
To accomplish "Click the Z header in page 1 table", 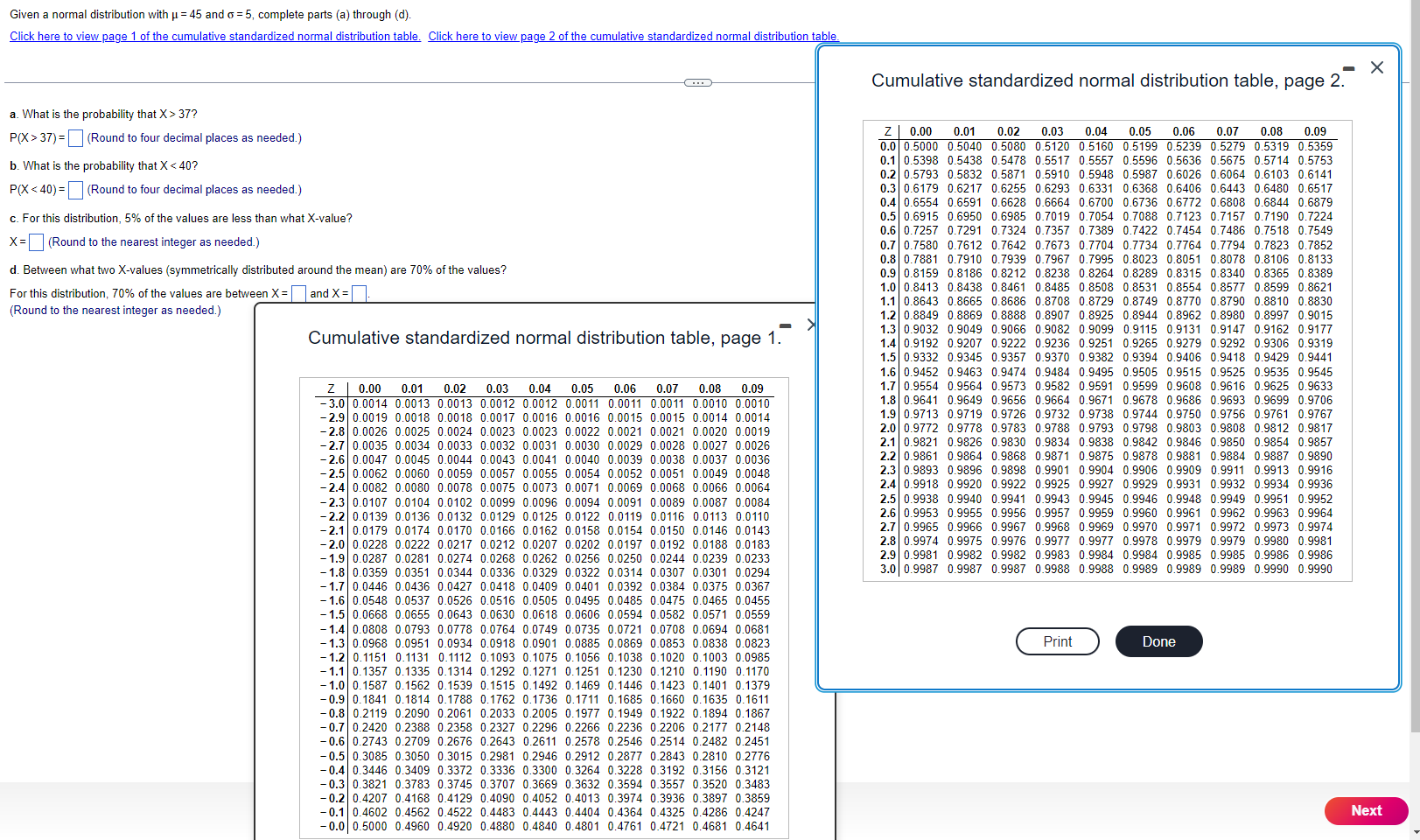I will pyautogui.click(x=332, y=388).
